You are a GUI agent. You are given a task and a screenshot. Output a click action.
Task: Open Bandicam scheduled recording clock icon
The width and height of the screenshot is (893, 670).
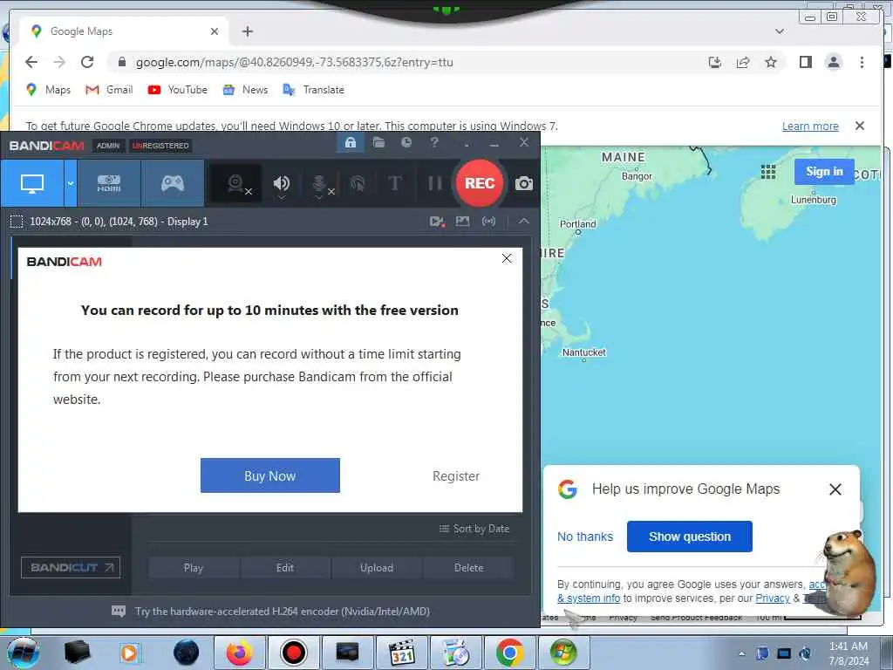[x=406, y=142]
